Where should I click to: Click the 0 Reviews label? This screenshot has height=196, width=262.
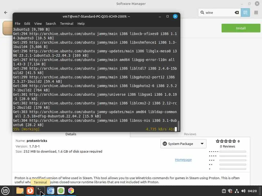tap(227, 146)
